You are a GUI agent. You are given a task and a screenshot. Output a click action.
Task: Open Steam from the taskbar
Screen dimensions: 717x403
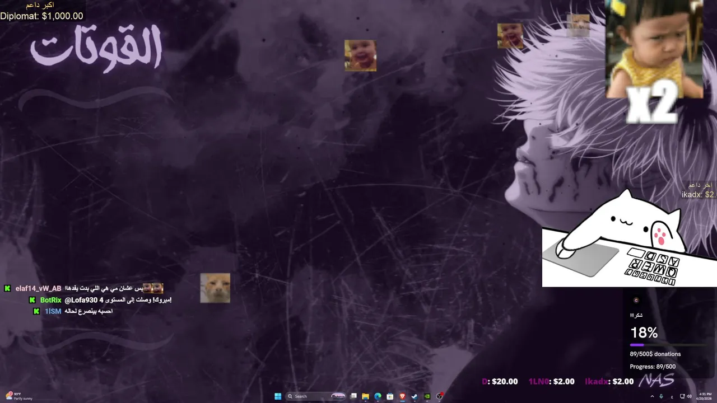(x=415, y=396)
